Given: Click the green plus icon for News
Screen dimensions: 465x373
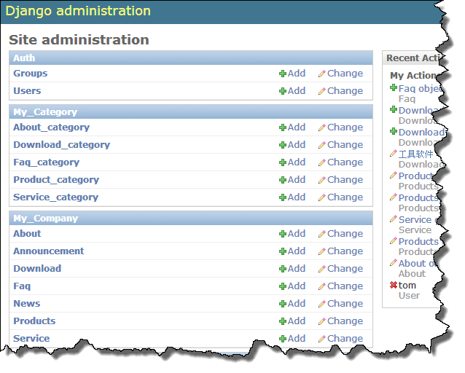Looking at the screenshot, I should click(x=283, y=304).
